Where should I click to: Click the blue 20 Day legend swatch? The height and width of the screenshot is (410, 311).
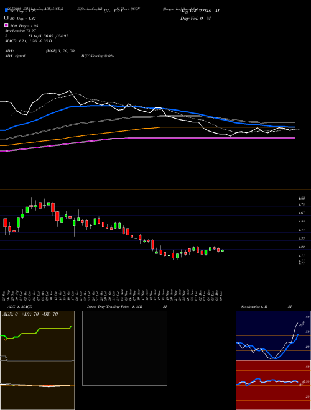click(x=6, y=11)
